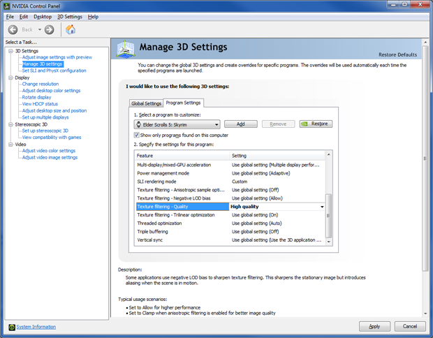Open View HDCP status task
Image resolution: width=433 pixels, height=338 pixels.
(x=40, y=104)
